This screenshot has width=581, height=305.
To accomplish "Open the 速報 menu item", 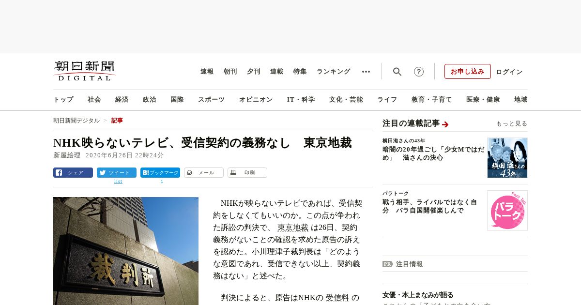I will [x=207, y=72].
